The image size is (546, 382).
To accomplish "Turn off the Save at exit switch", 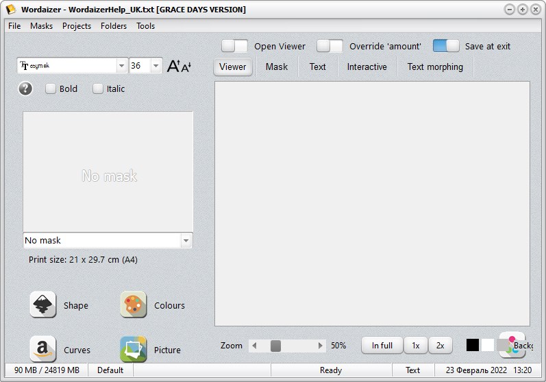I will tap(446, 46).
